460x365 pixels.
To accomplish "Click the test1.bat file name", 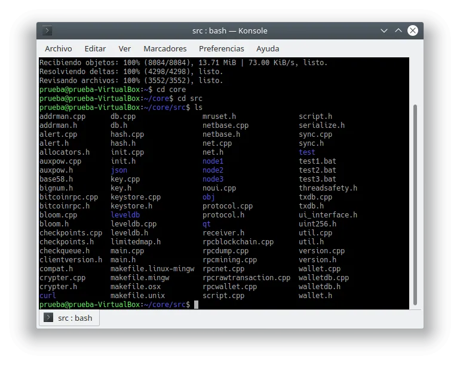I will (317, 161).
